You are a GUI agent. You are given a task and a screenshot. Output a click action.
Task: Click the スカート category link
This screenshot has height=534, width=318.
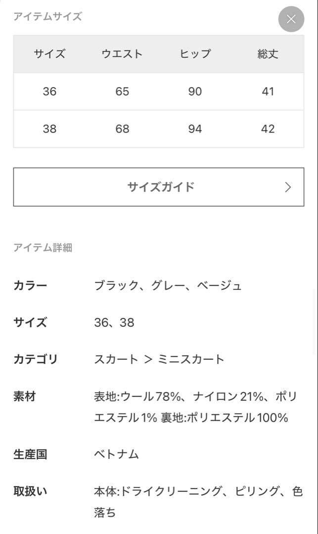[116, 359]
